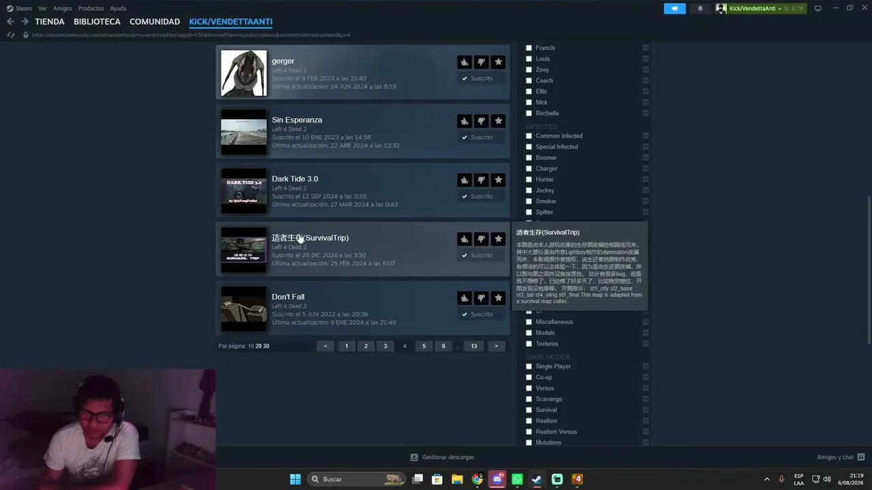Open Microsoft Store from the taskbar
The height and width of the screenshot is (490, 872).
click(x=437, y=479)
